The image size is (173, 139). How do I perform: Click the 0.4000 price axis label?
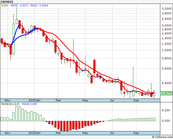[167, 83]
